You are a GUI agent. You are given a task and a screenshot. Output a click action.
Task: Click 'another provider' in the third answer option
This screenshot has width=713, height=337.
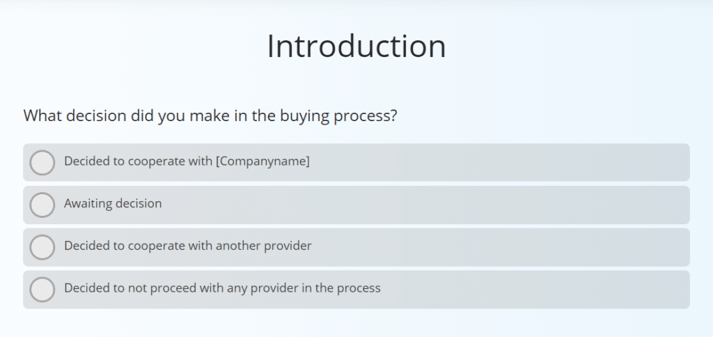263,246
